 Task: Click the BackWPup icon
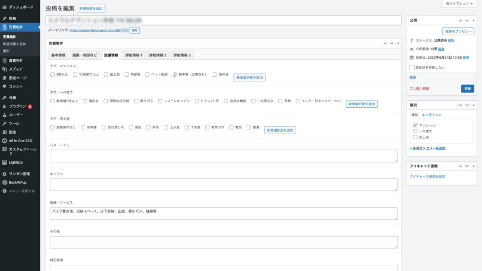(4, 182)
